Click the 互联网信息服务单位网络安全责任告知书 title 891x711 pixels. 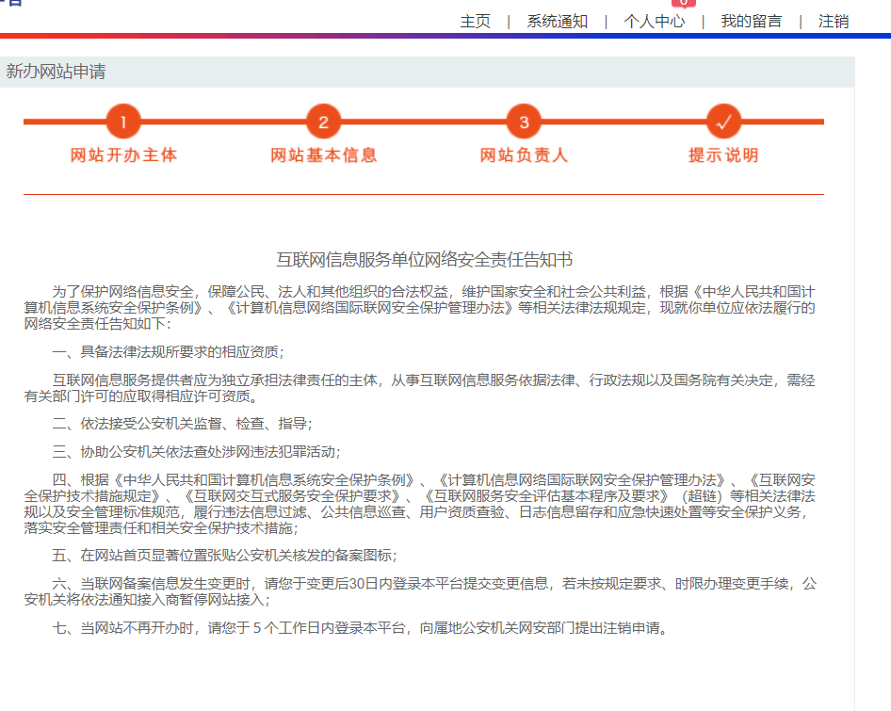click(x=424, y=260)
